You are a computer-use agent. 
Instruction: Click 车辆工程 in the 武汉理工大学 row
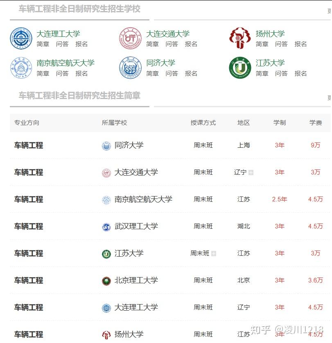tap(29, 226)
